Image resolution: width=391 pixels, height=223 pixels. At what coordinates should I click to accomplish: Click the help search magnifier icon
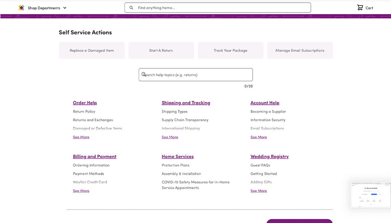click(144, 74)
